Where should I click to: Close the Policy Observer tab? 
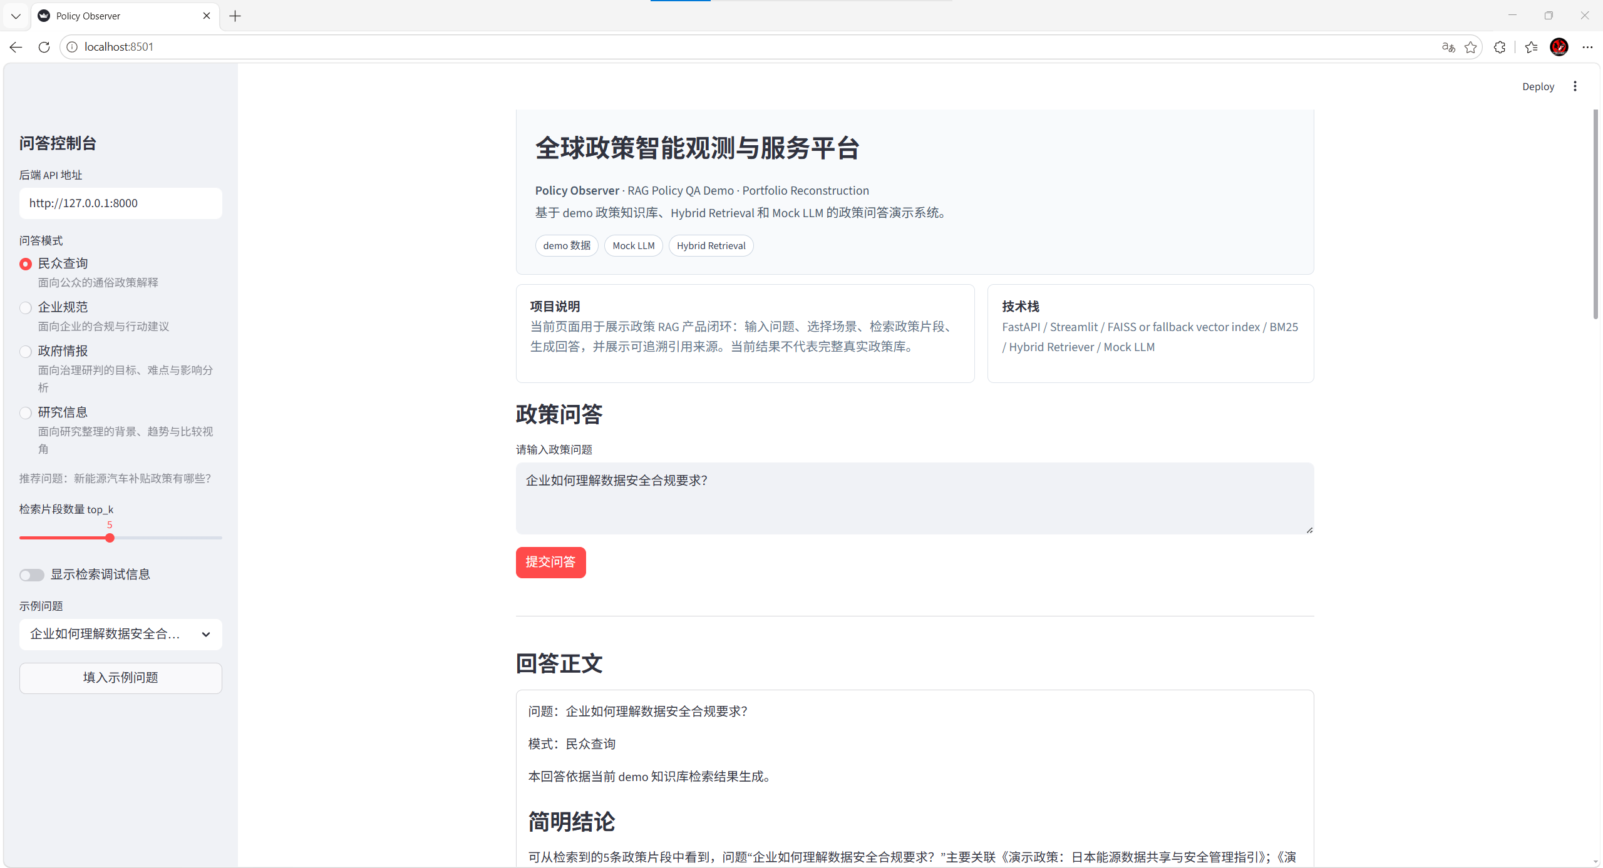(207, 16)
